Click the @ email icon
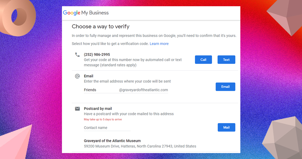 pos(77,76)
